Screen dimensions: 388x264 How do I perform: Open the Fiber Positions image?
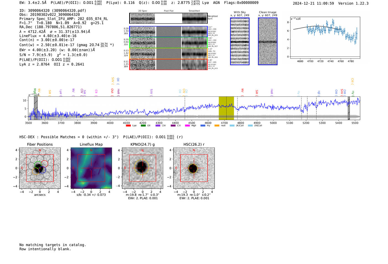(40, 168)
